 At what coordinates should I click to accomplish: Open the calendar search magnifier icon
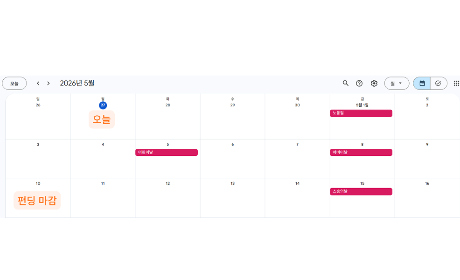pos(346,84)
